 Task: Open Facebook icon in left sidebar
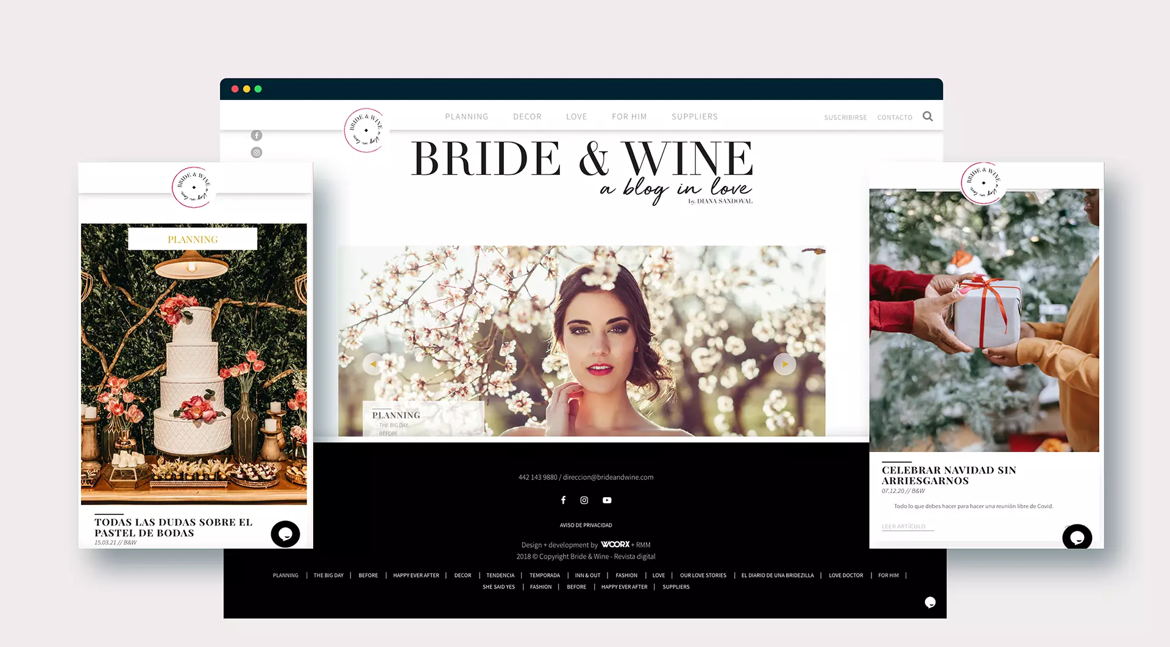click(x=257, y=136)
